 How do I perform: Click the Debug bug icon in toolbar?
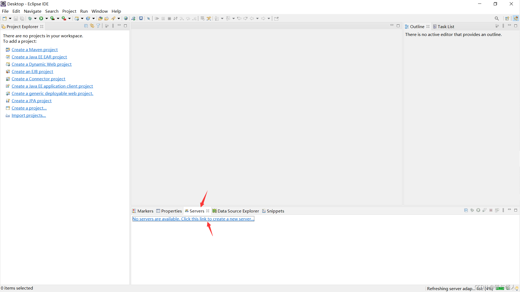(x=30, y=18)
